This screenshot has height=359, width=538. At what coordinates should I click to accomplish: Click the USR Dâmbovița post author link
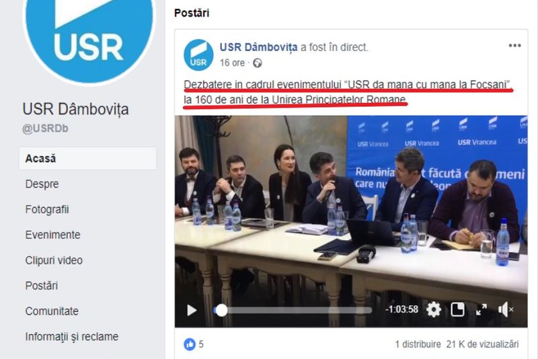click(258, 47)
